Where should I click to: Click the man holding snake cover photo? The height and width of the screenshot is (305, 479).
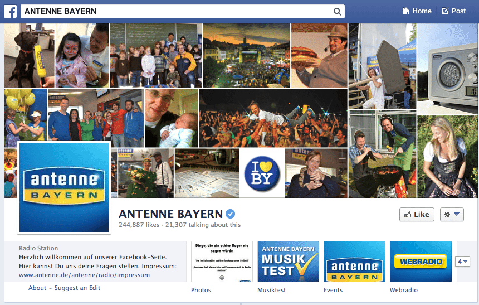pyautogui.click(x=316, y=173)
